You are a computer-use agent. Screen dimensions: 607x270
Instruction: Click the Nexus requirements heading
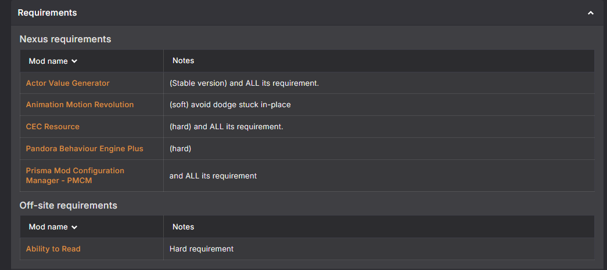point(65,39)
